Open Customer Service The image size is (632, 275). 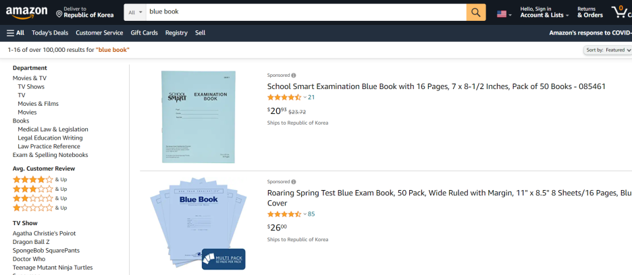[99, 33]
